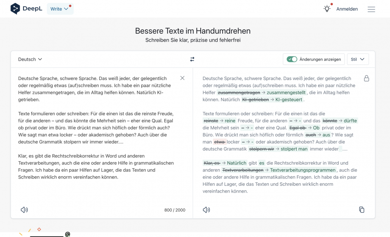Click the DeepL logo icon
The height and width of the screenshot is (237, 390).
pyautogui.click(x=15, y=8)
